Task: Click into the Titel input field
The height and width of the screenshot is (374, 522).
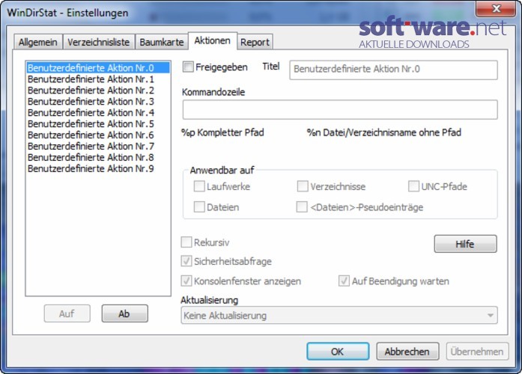Action: coord(393,70)
